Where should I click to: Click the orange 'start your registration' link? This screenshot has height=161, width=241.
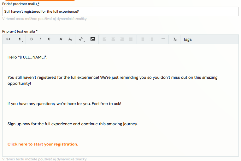43,144
